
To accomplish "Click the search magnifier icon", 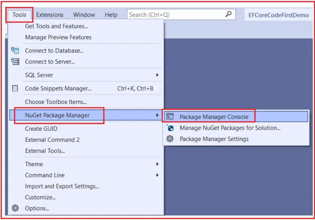I will [228, 14].
